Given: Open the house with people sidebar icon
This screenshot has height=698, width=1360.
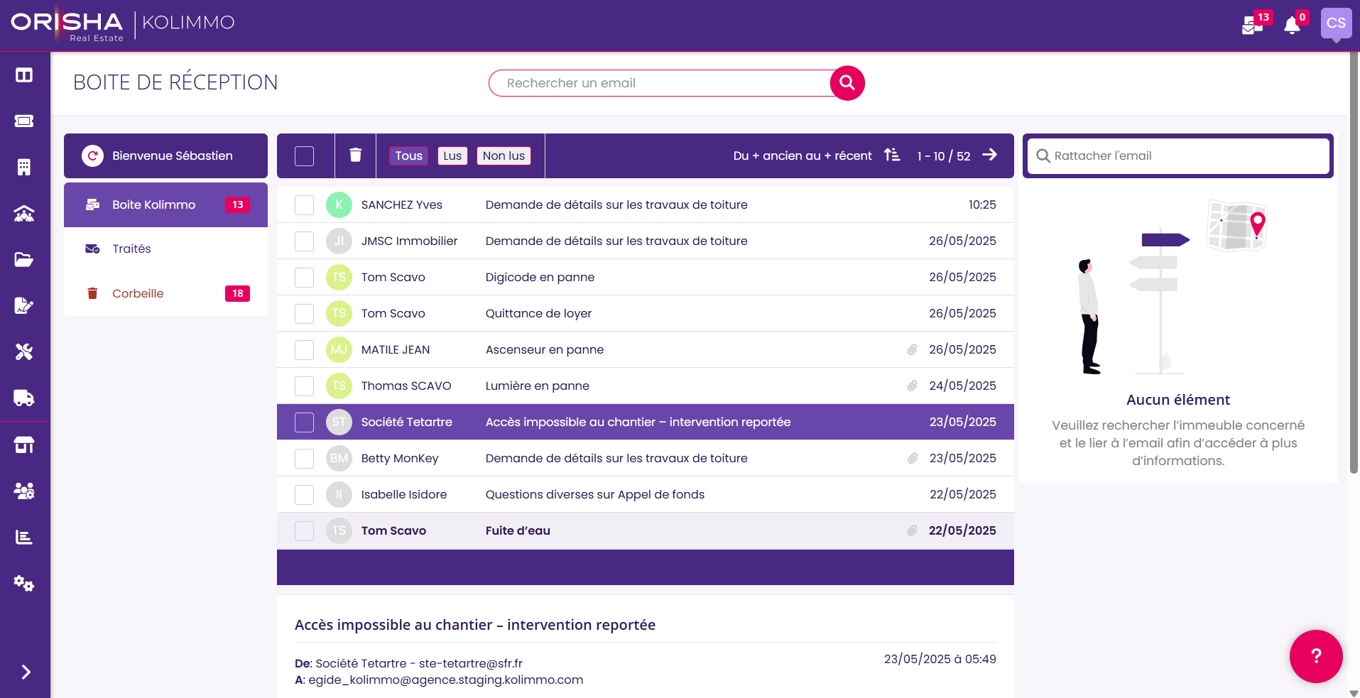Looking at the screenshot, I should pos(24,213).
